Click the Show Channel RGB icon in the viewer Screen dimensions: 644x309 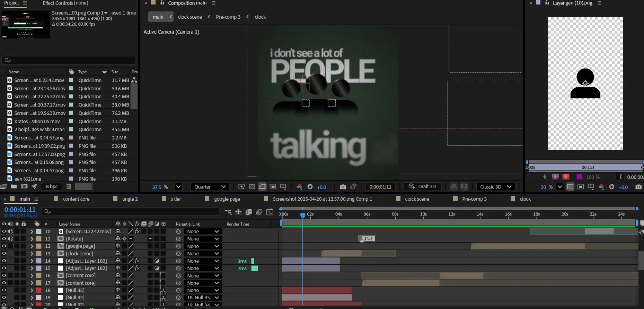(300, 187)
